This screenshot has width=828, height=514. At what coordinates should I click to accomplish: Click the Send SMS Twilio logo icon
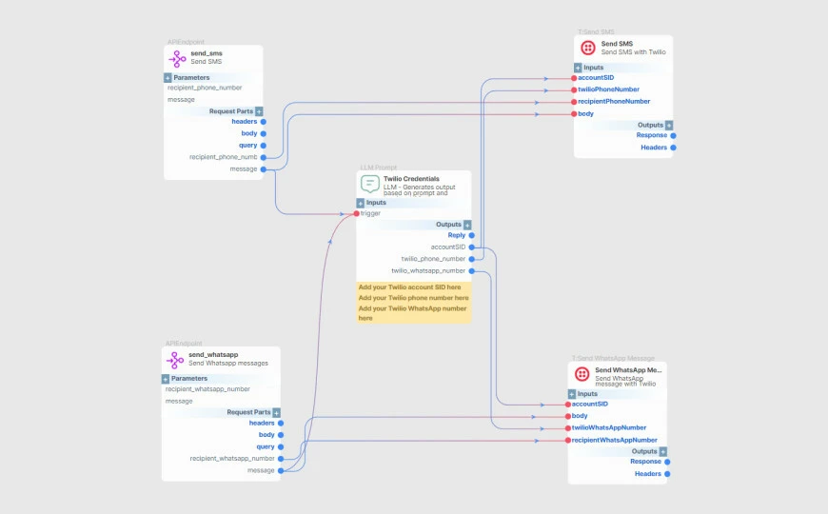pyautogui.click(x=588, y=48)
